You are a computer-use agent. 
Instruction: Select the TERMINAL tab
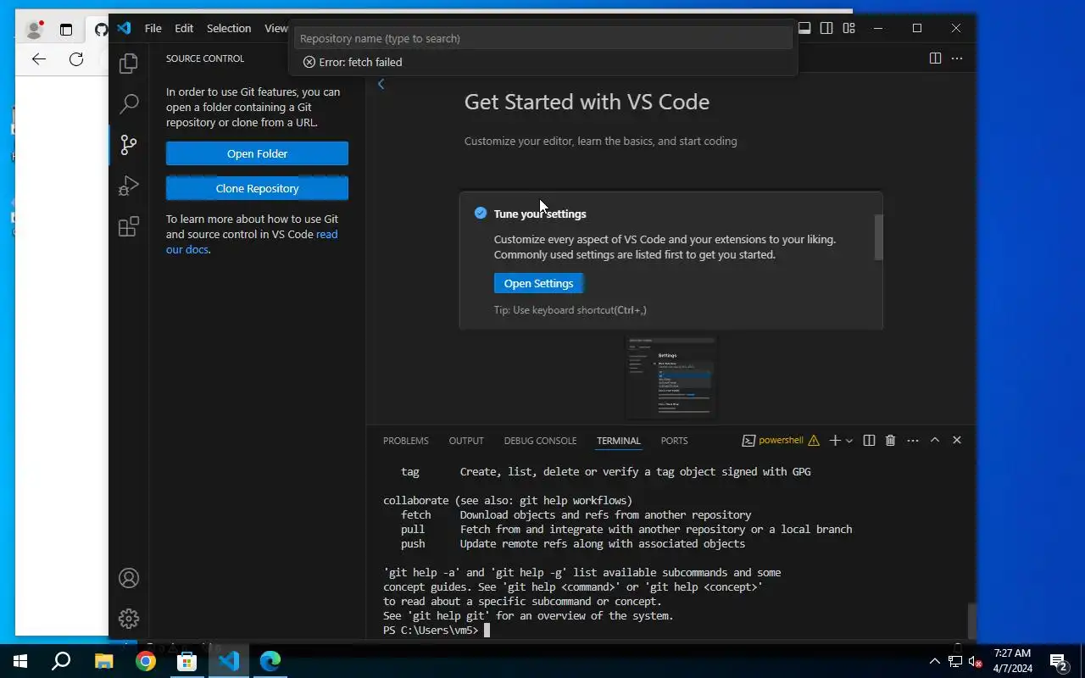619,441
